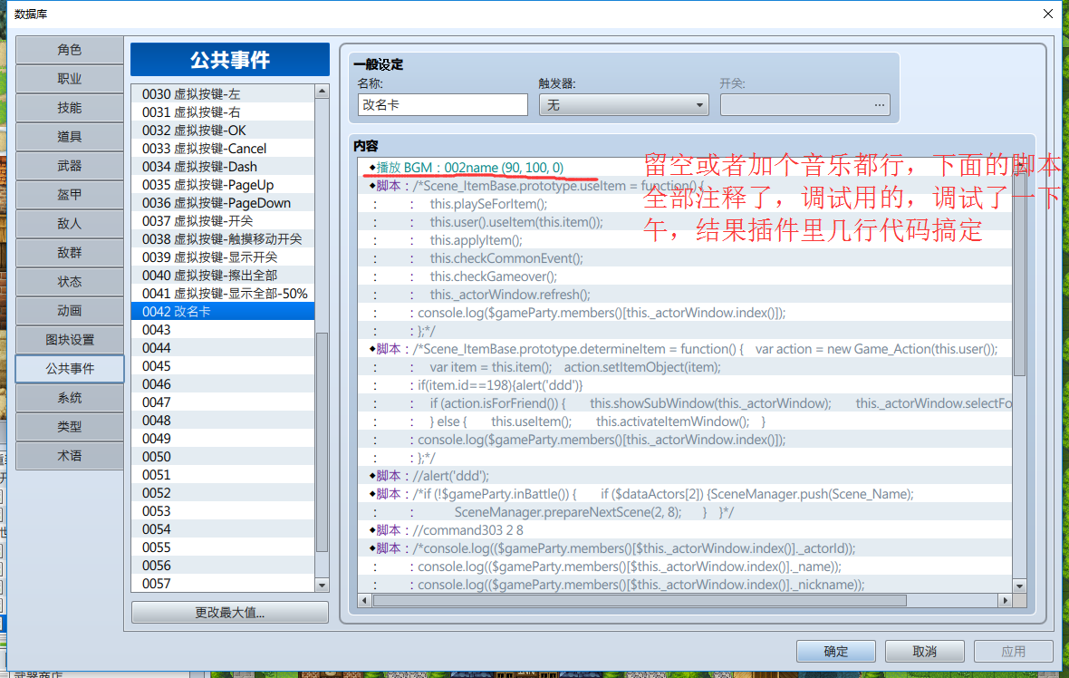Select empty event slot 0046
The height and width of the screenshot is (678, 1069).
point(223,384)
